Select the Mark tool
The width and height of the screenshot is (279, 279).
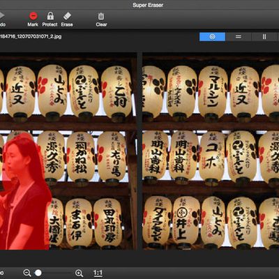[x=33, y=20]
